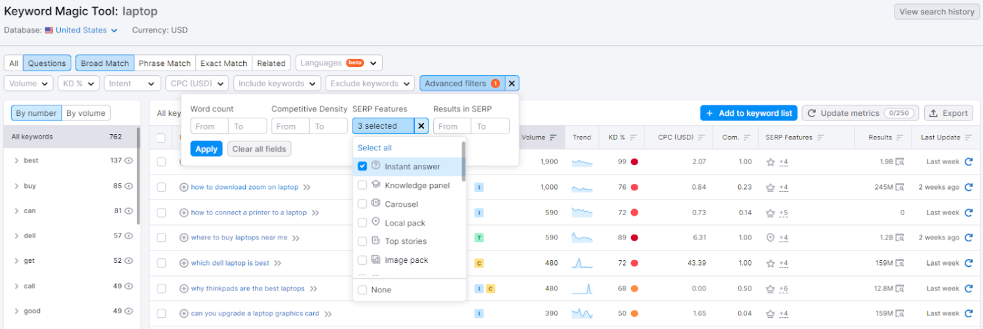Click the plus icon beside 'can you upgrade a laptop graphics card'
This screenshot has width=983, height=329.
(x=183, y=313)
